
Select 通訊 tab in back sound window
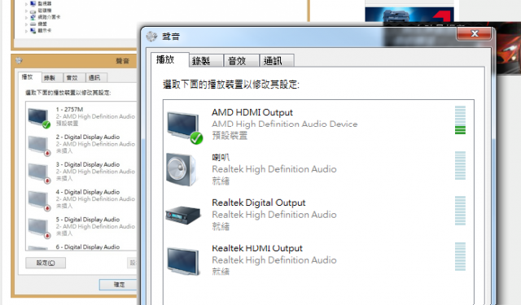point(96,77)
